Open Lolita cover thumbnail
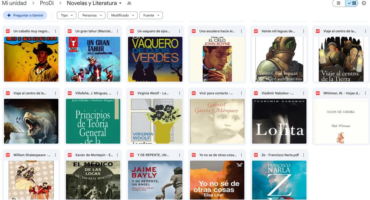The image size is (370, 200). 279,121
